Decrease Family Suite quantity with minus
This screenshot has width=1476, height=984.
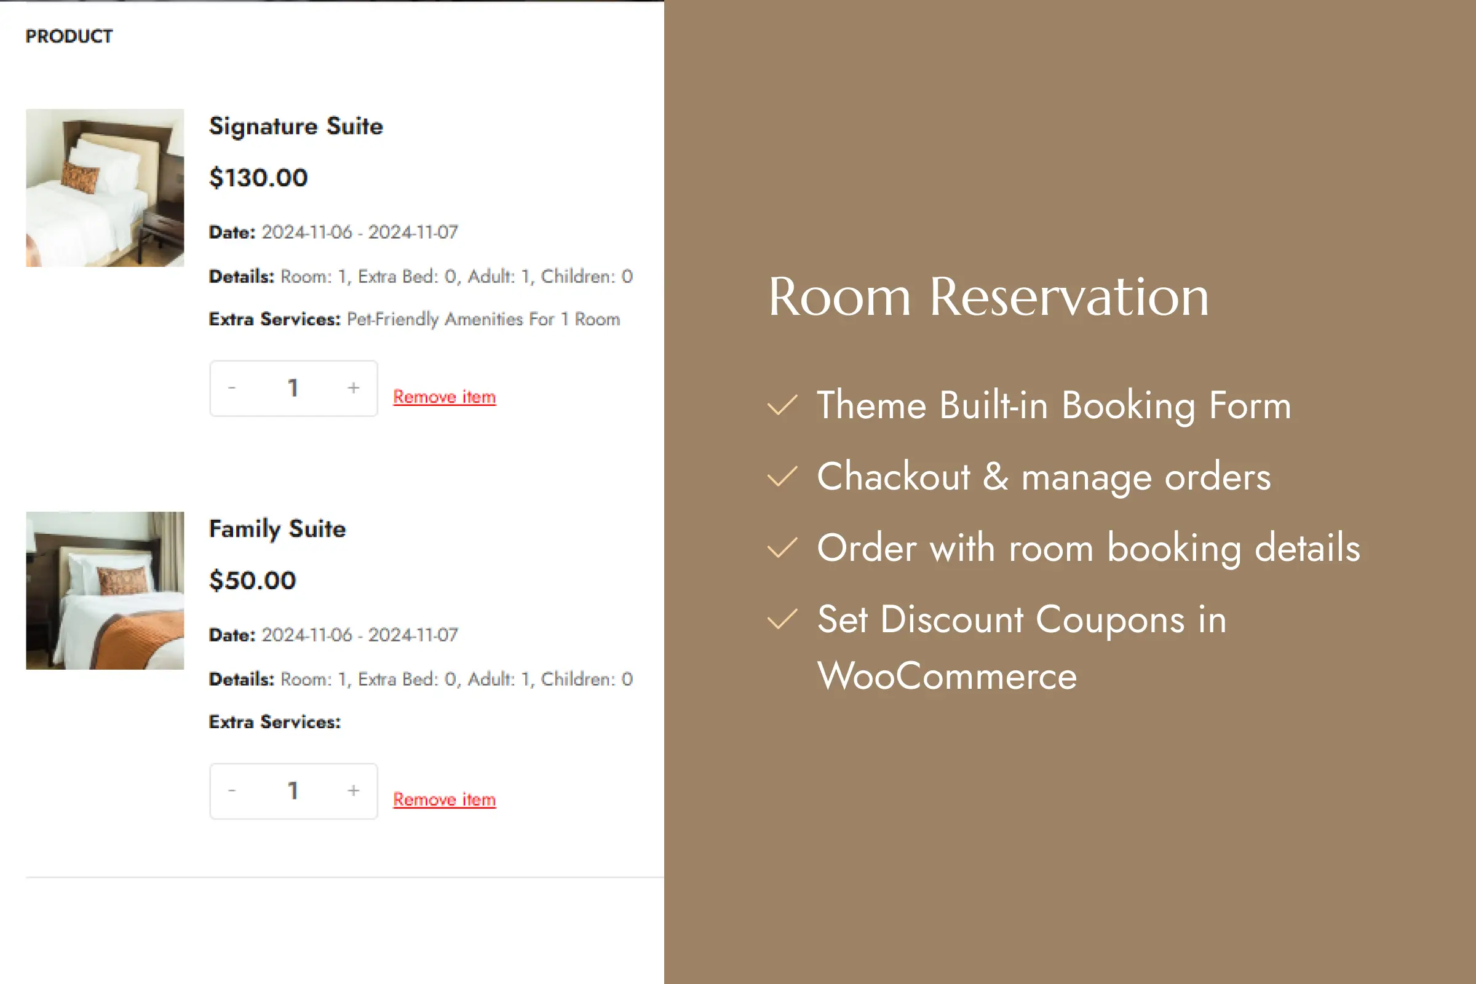232,791
